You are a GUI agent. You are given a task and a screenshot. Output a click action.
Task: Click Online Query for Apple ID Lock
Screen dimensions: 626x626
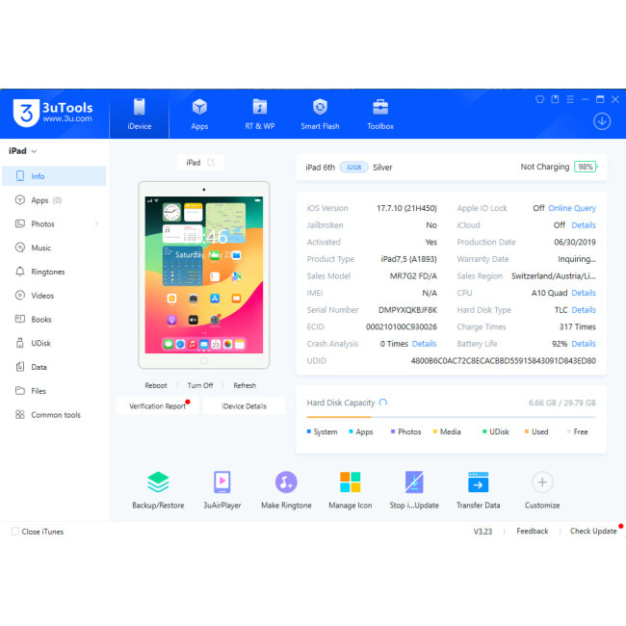tap(572, 208)
